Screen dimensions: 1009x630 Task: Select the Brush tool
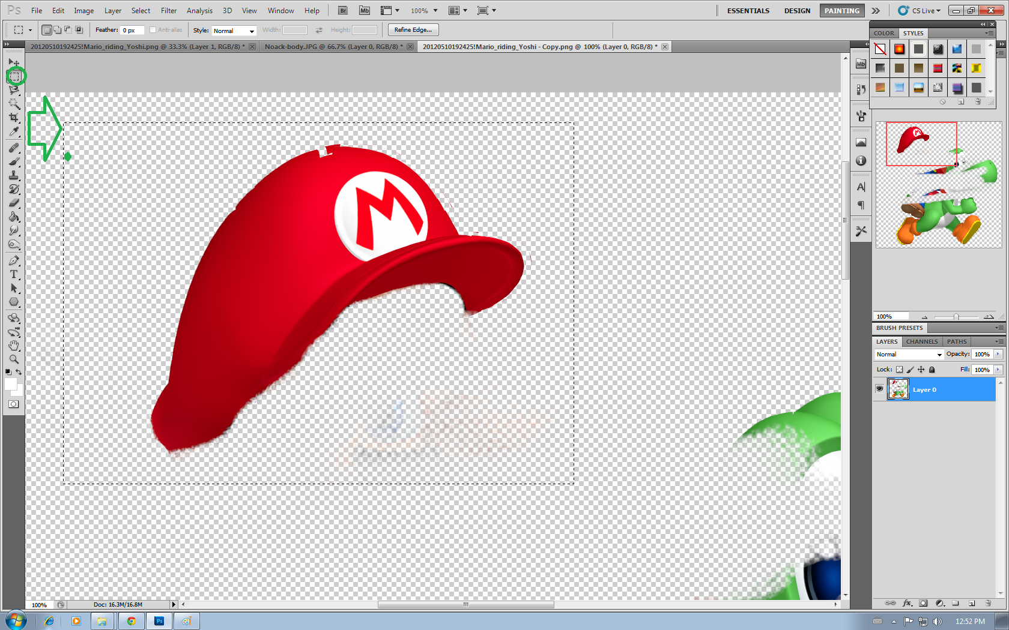14,161
